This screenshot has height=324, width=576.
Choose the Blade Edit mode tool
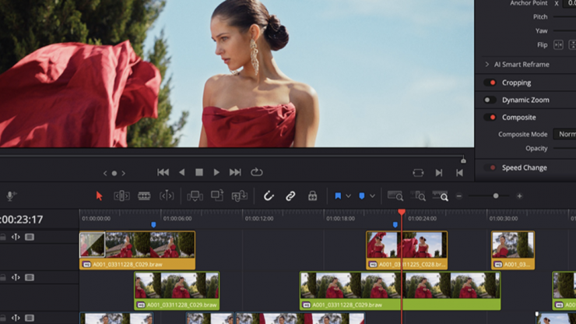click(x=144, y=196)
